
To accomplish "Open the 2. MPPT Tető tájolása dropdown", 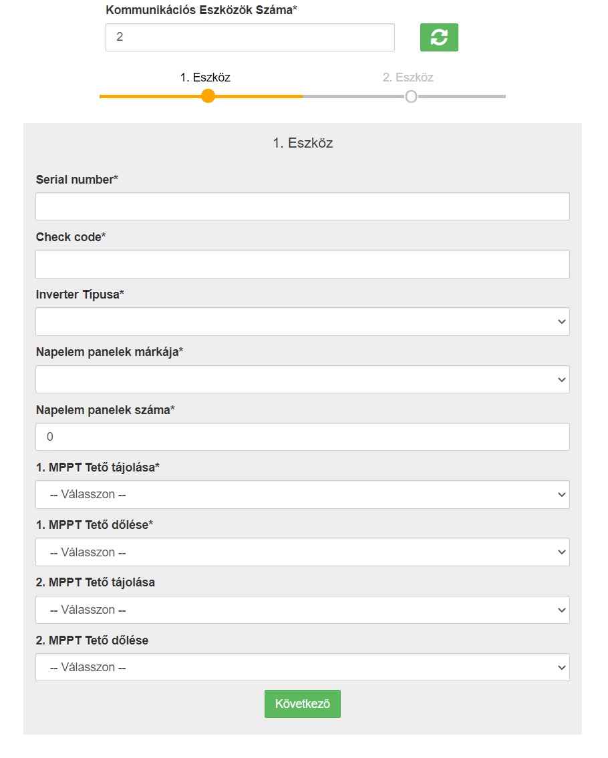I will 302,610.
